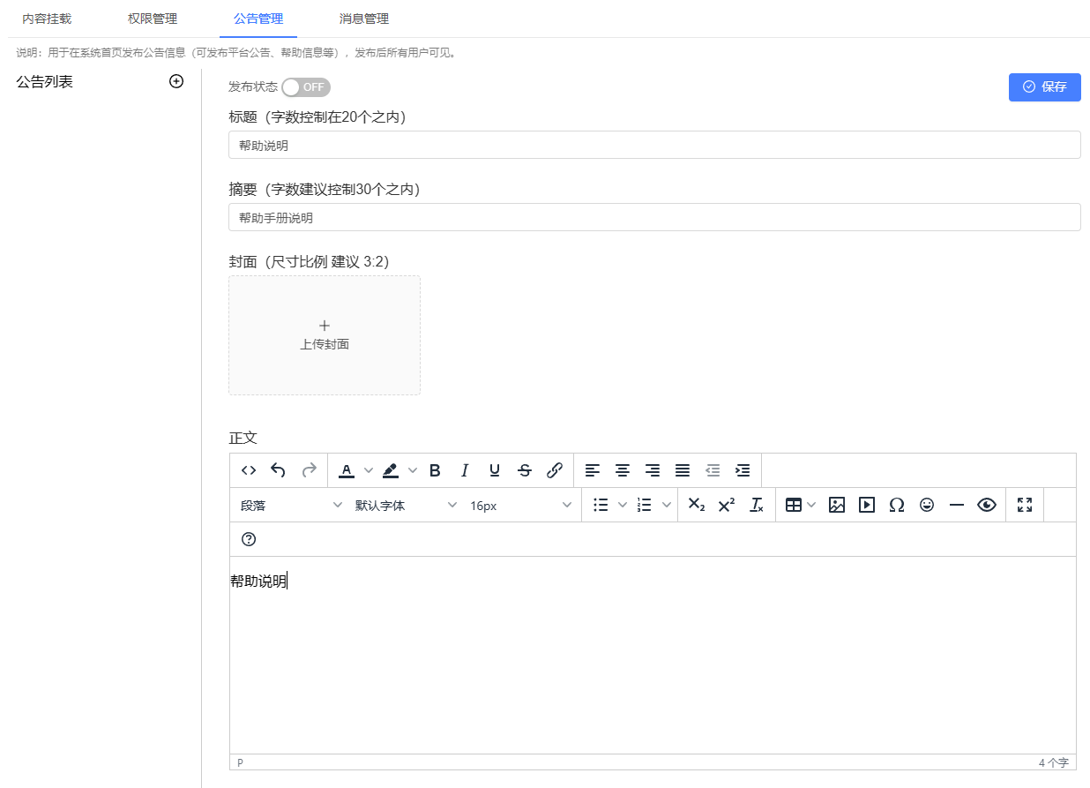This screenshot has width=1090, height=788.
Task: Undo the last edit in editor
Action: click(x=278, y=470)
